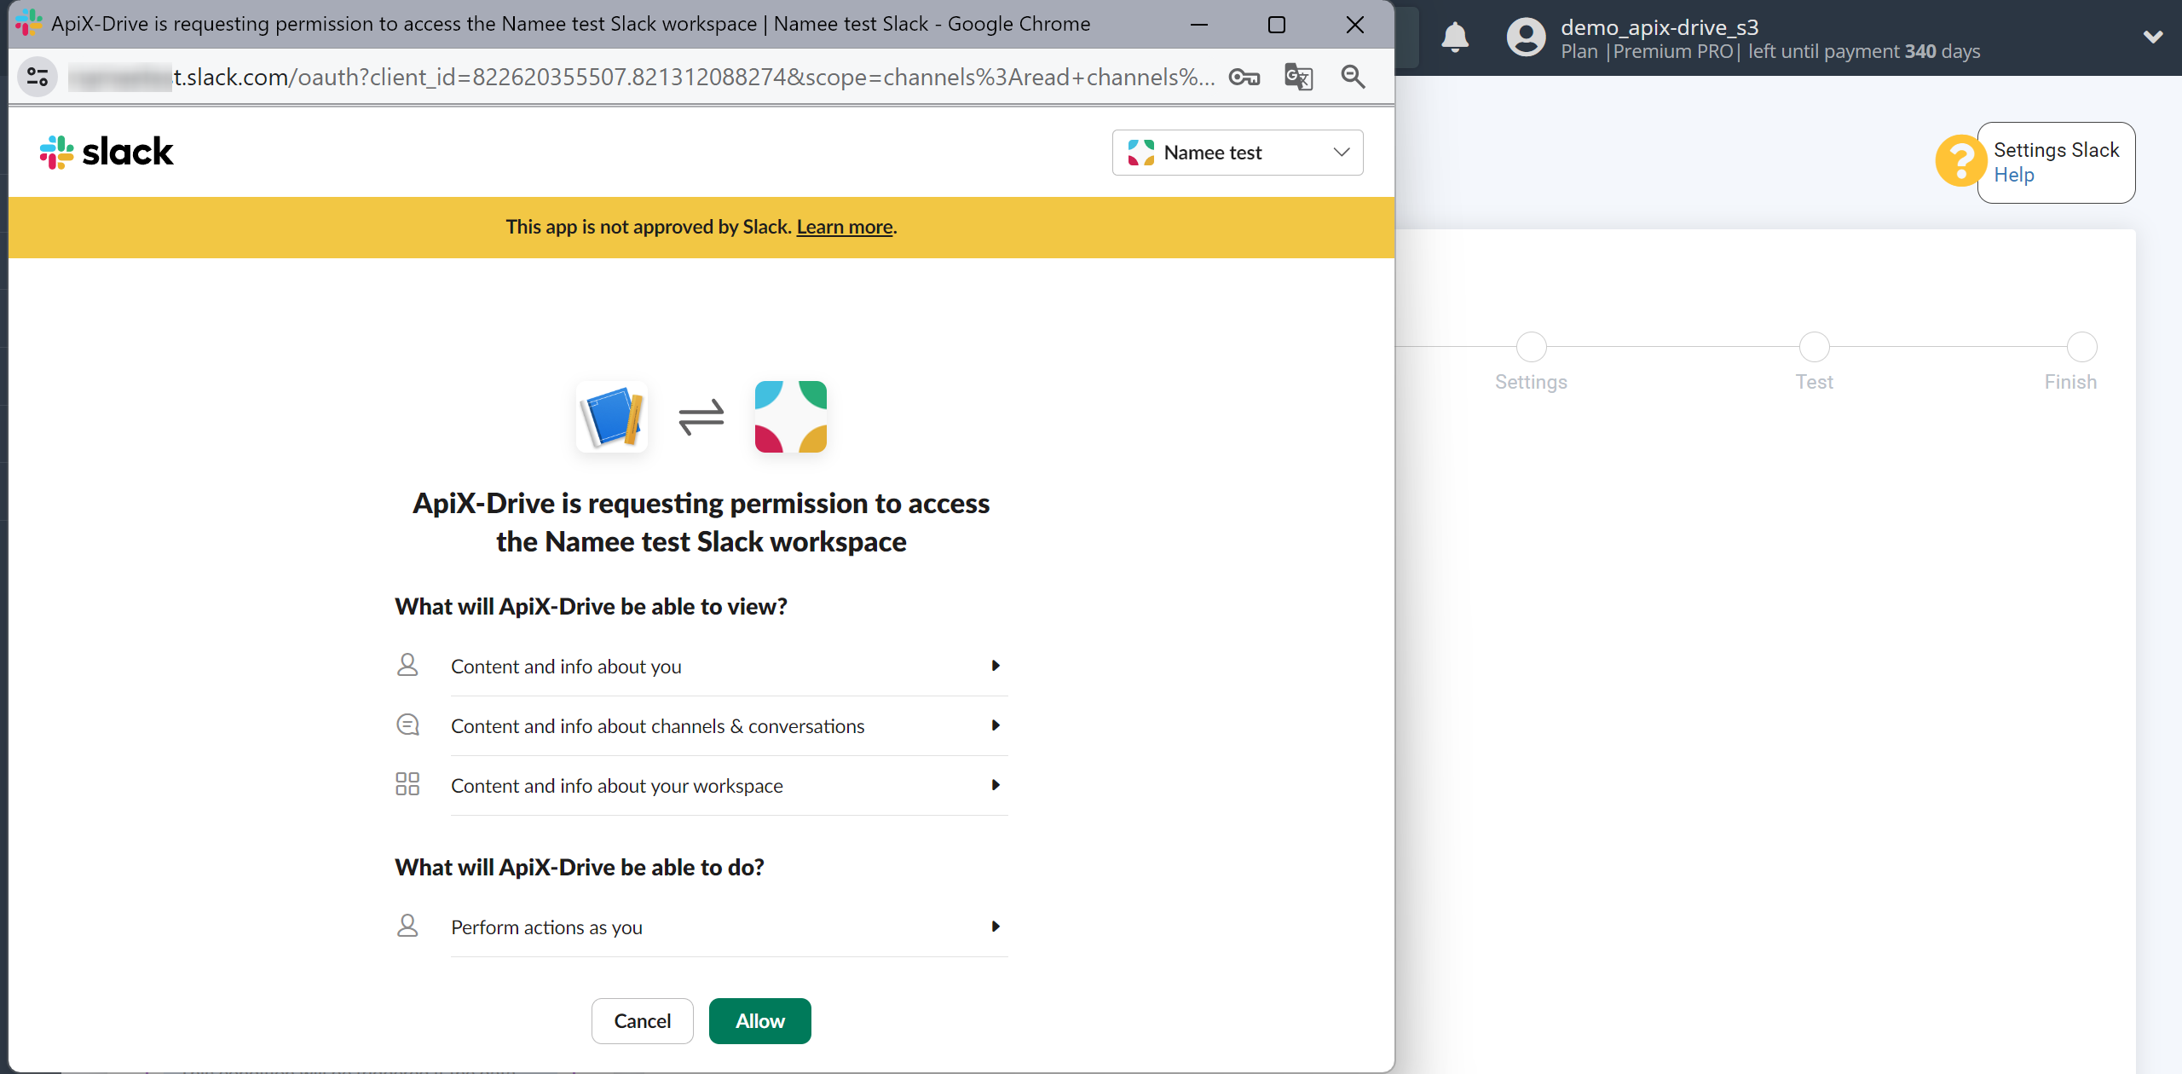This screenshot has width=2182, height=1074.
Task: Click the Slack logo icon top left
Action: click(55, 153)
